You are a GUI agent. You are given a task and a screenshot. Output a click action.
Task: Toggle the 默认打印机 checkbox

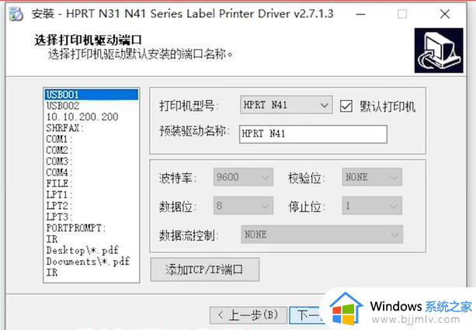(346, 106)
